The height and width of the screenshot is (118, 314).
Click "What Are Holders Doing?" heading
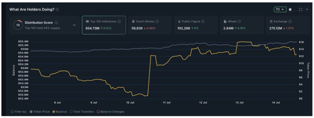click(32, 9)
